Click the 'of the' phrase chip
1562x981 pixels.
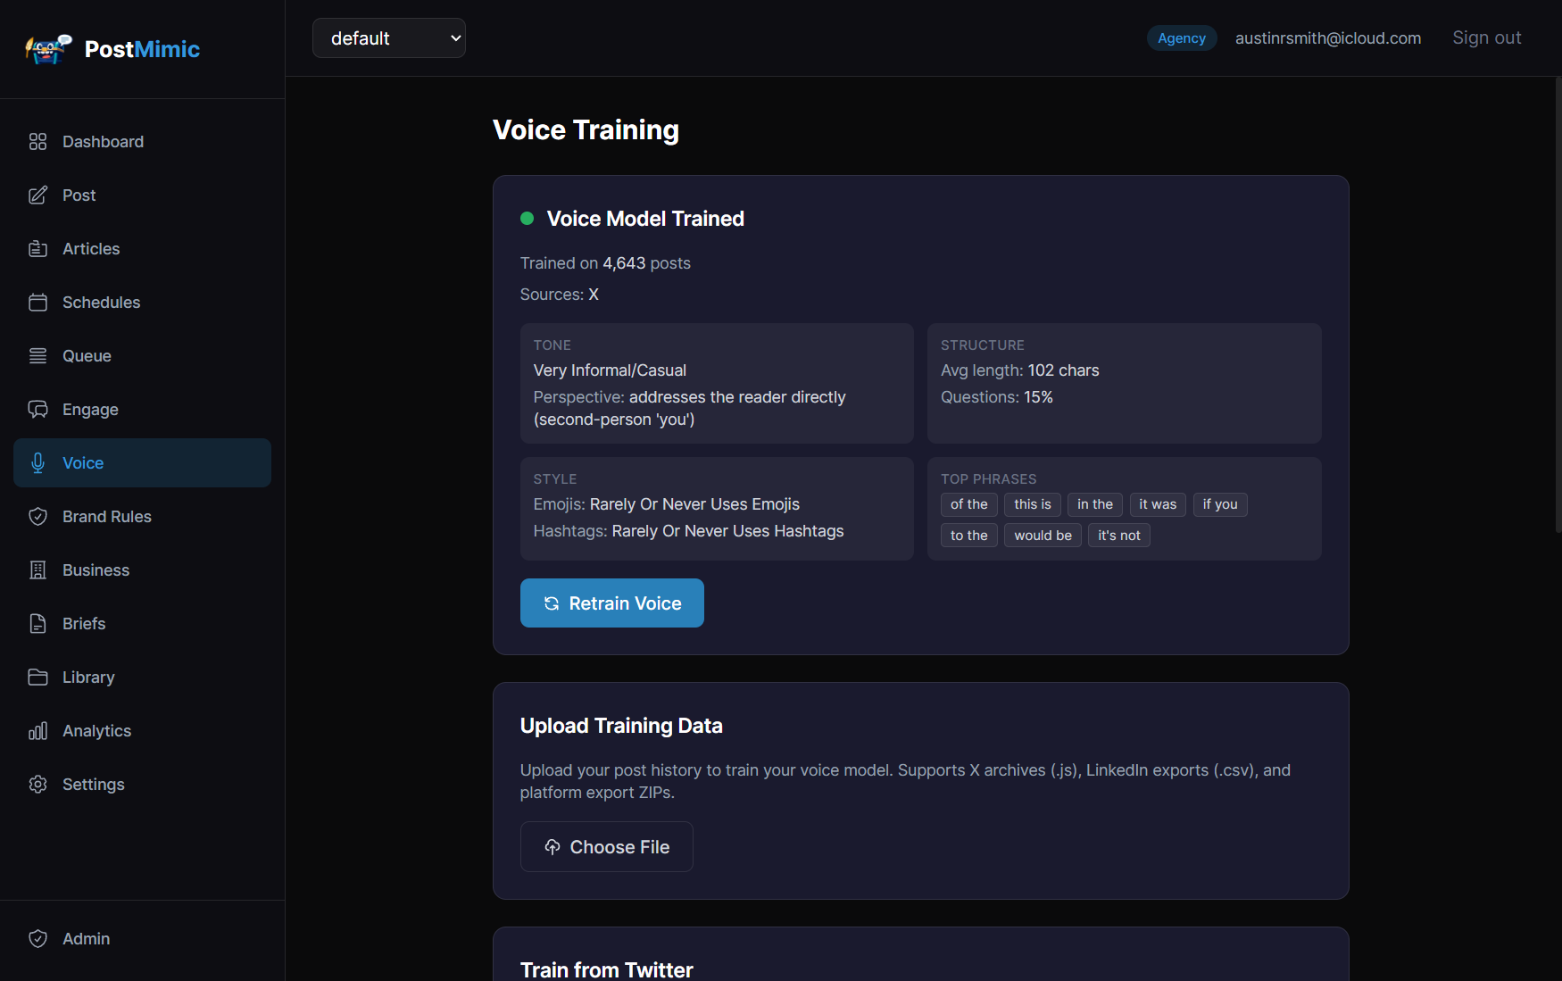[x=969, y=504]
